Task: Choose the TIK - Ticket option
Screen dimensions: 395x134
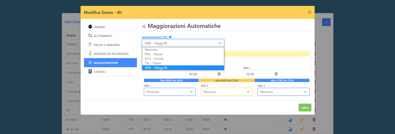Action: pos(183,63)
